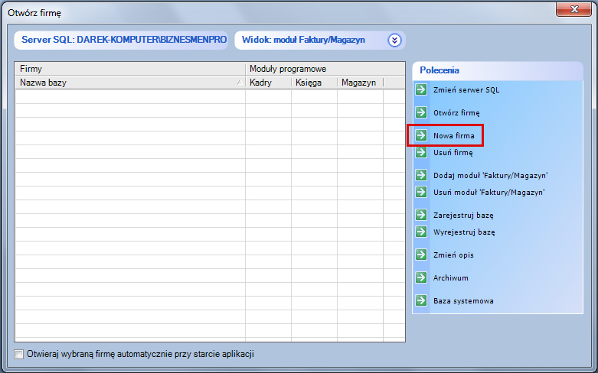
Task: Open the Baza systemowa command
Action: pos(463,300)
